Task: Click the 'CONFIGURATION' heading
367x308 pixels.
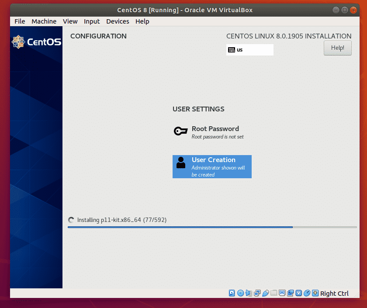Action: point(99,36)
